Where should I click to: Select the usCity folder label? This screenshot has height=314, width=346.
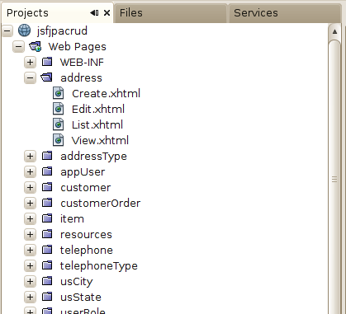click(x=76, y=282)
